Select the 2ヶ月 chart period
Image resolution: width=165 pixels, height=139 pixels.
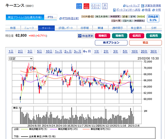[x=68, y=52]
